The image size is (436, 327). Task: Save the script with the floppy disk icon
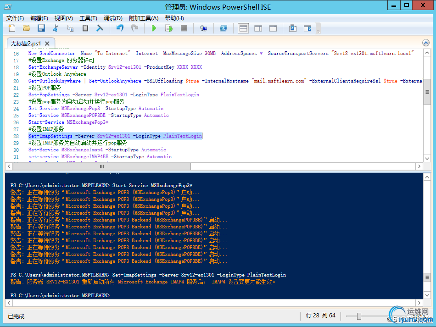41,28
